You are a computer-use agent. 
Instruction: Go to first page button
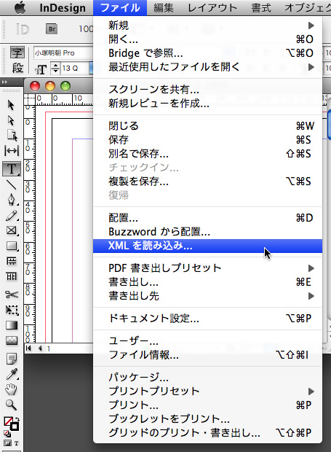pyautogui.click(x=28, y=348)
